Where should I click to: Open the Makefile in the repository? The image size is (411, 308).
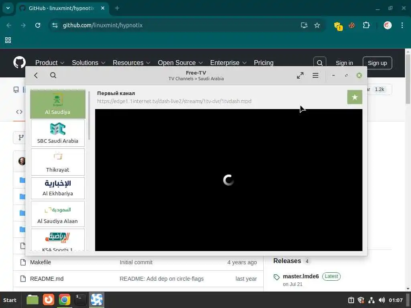(x=41, y=262)
